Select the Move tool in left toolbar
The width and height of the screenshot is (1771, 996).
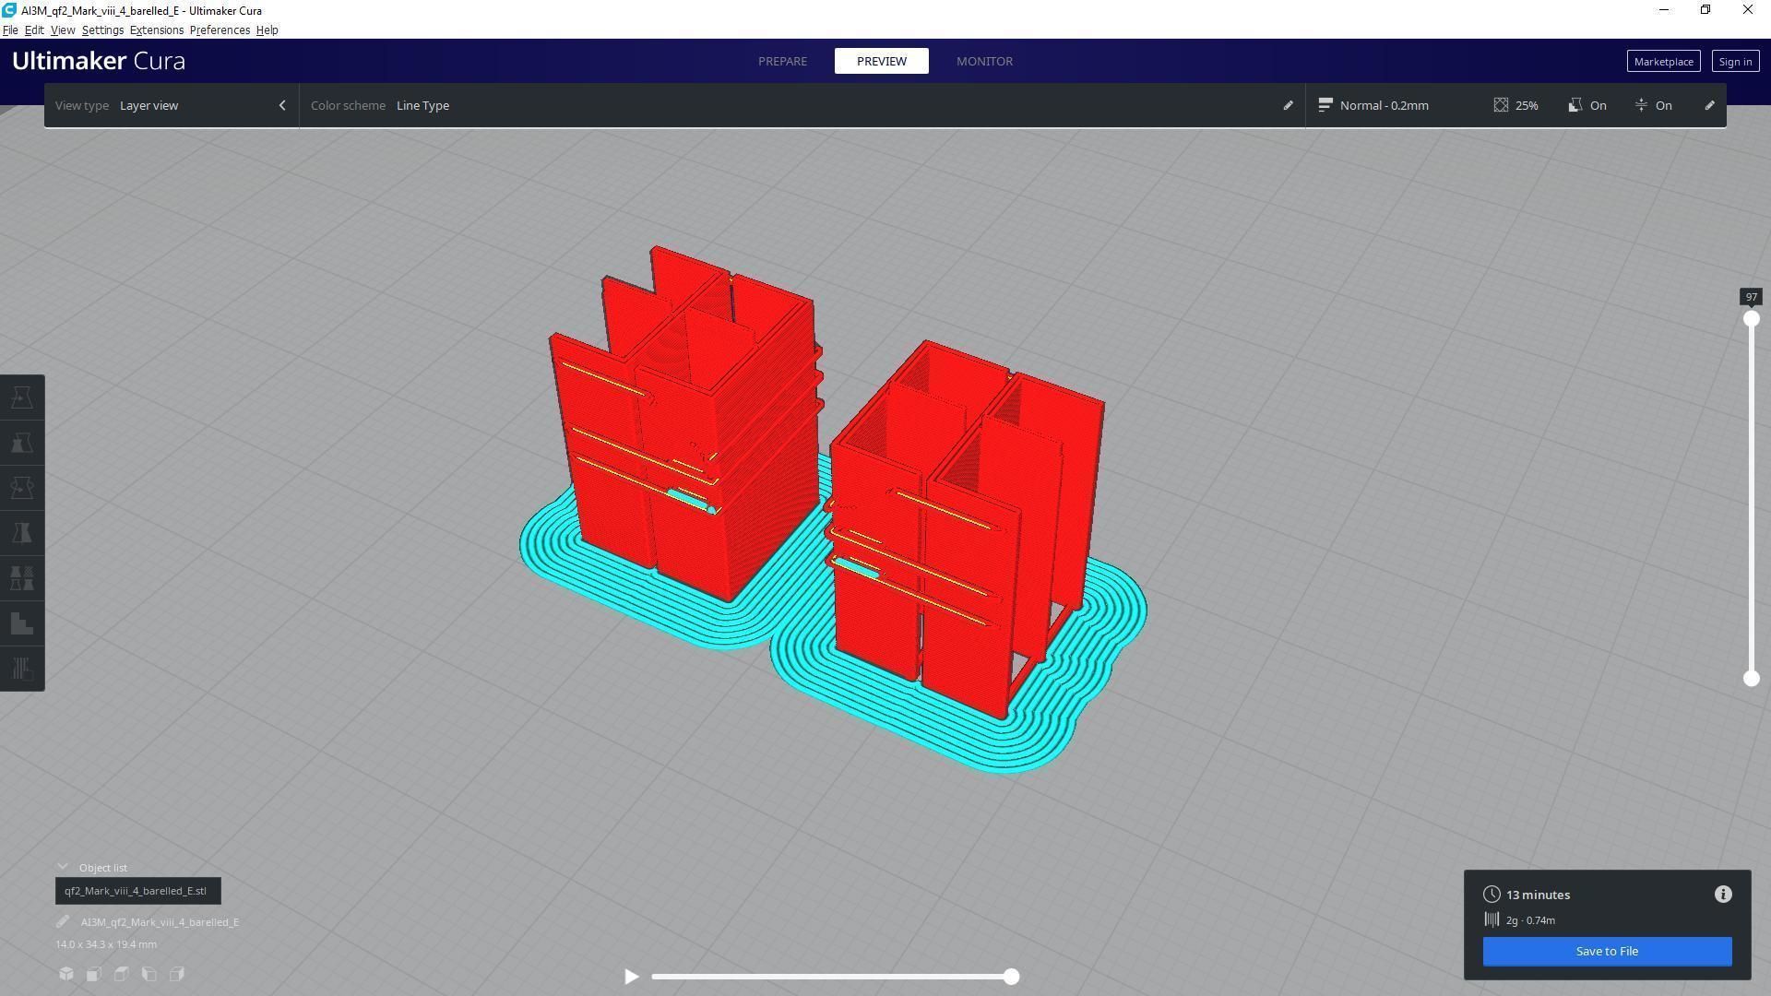click(22, 397)
